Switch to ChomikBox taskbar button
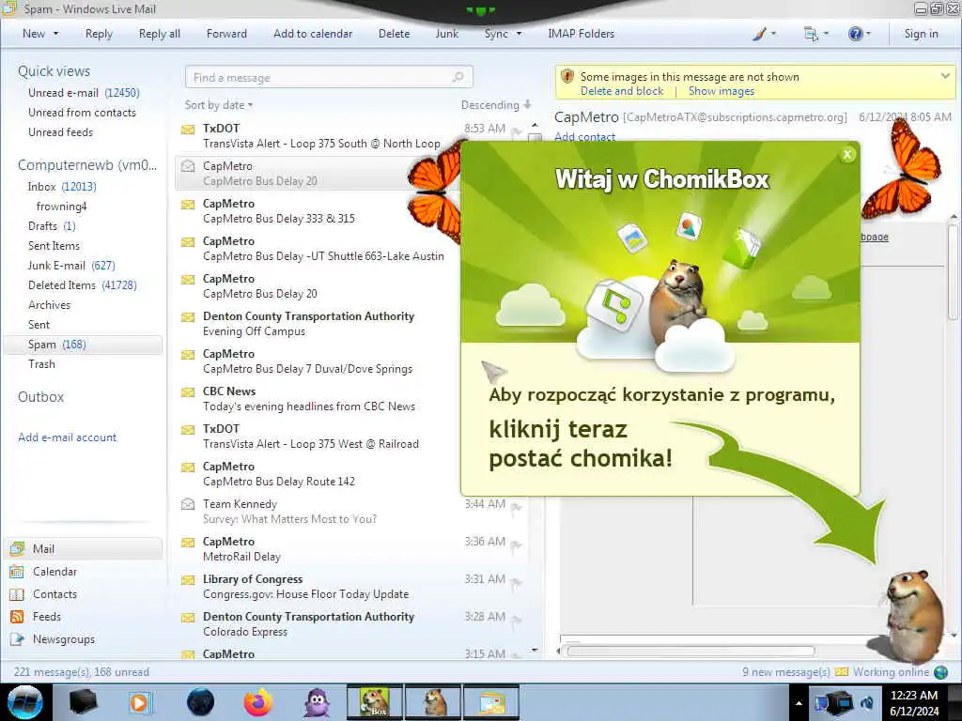Viewport: 962px width, 721px height. tap(374, 702)
